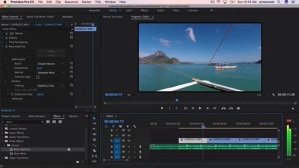This screenshot has width=299, height=168.
Task: Play the Program monitor sequence
Action: (200, 108)
